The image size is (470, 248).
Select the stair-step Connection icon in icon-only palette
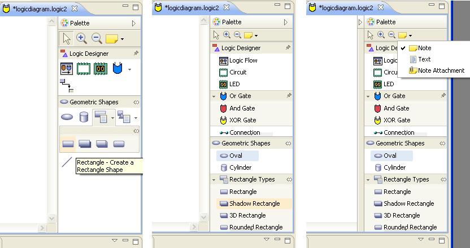click(x=67, y=86)
